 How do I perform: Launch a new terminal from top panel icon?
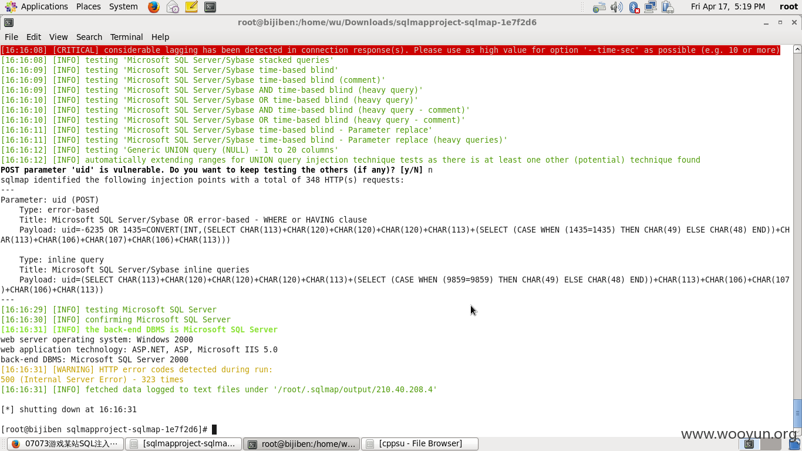click(210, 7)
